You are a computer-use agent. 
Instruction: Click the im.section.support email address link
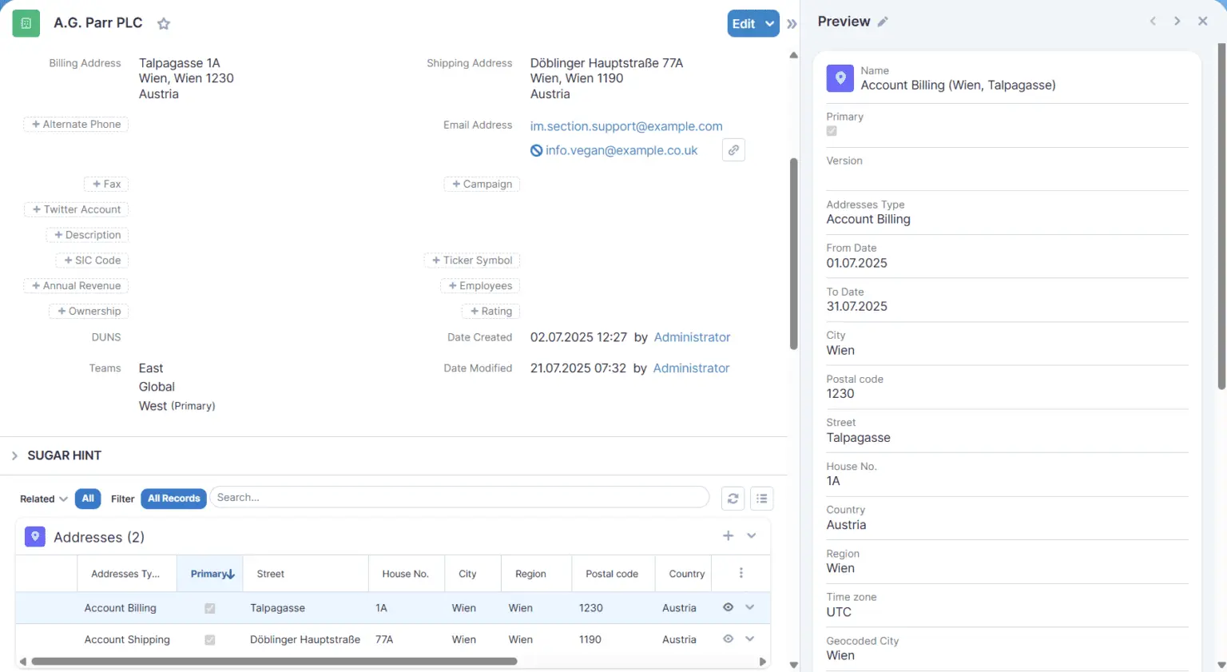[x=625, y=125]
